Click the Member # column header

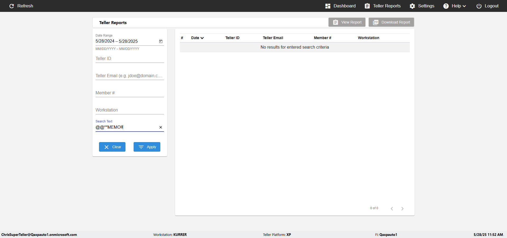pos(322,38)
